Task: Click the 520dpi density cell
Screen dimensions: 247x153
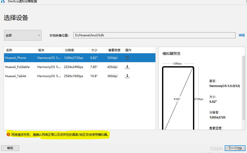Action: point(112,58)
